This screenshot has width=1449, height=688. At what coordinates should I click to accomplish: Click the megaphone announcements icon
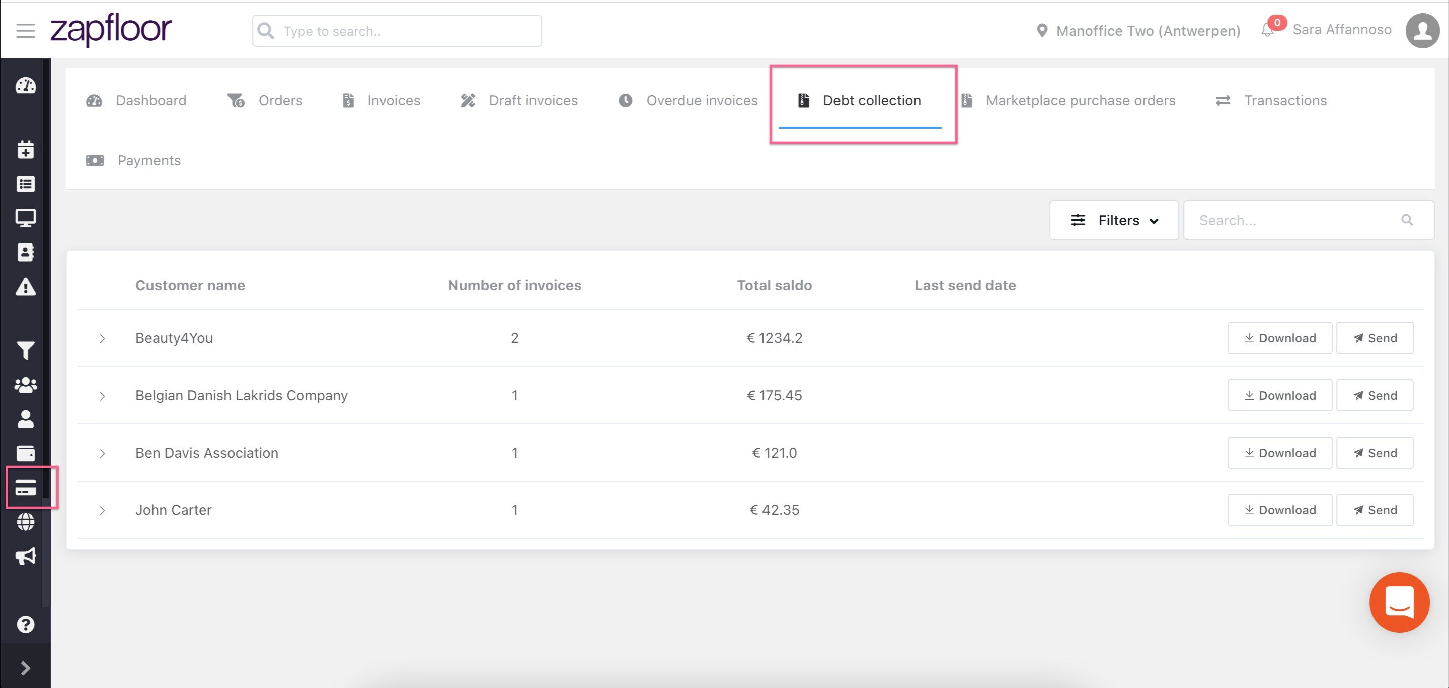(25, 556)
